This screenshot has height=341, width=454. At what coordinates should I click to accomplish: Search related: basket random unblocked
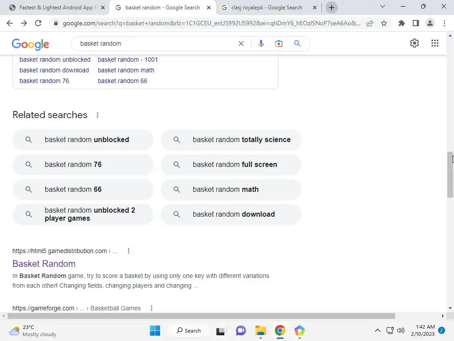(83, 140)
